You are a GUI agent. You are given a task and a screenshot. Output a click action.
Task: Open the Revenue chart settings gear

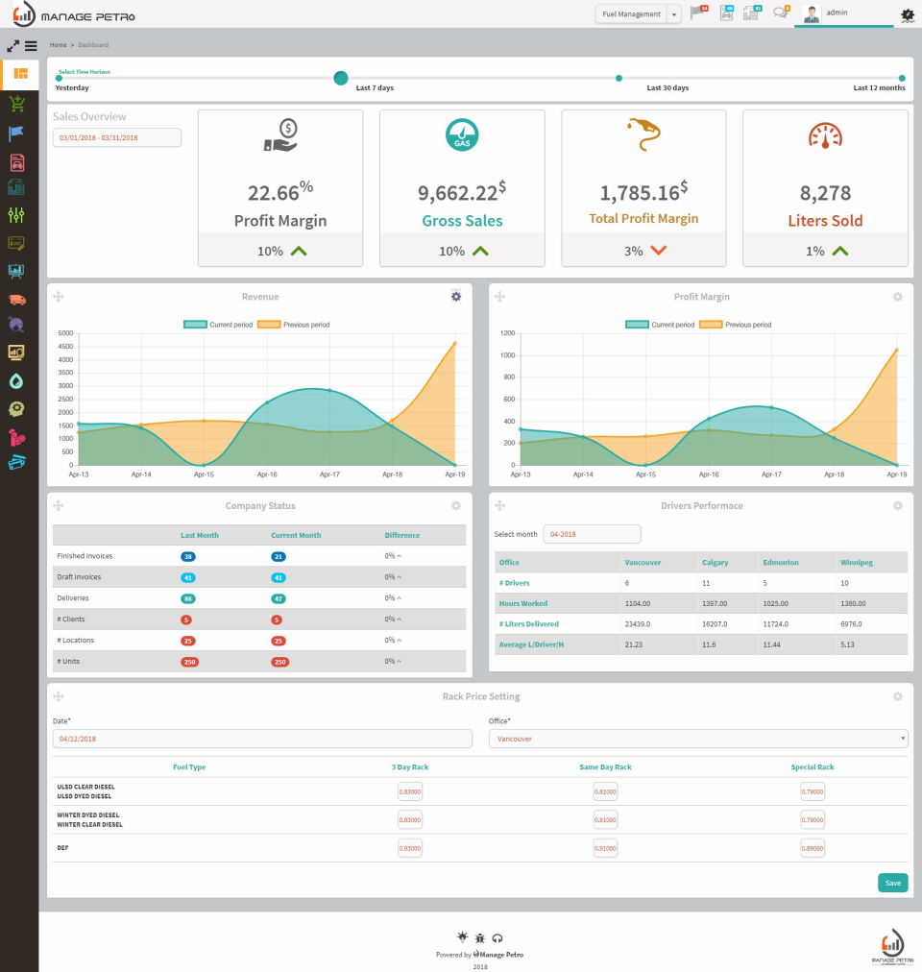click(456, 296)
